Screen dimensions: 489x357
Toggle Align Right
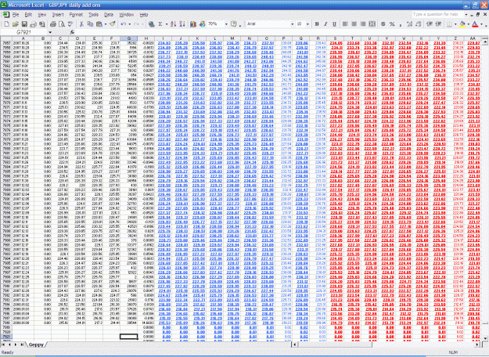363,24
